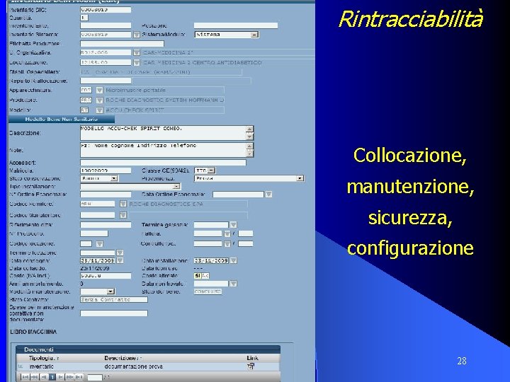Open lookup arrow for Codice Manutentore
The width and height of the screenshot is (510, 382).
point(123,215)
